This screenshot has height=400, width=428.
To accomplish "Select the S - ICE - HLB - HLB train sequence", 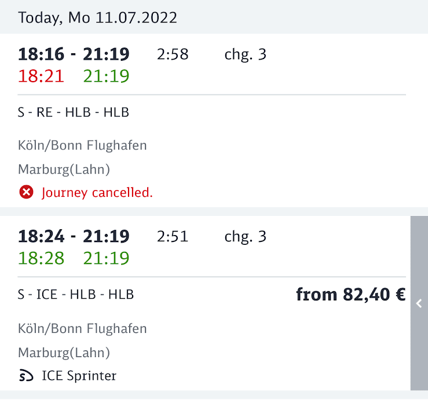I will [76, 295].
